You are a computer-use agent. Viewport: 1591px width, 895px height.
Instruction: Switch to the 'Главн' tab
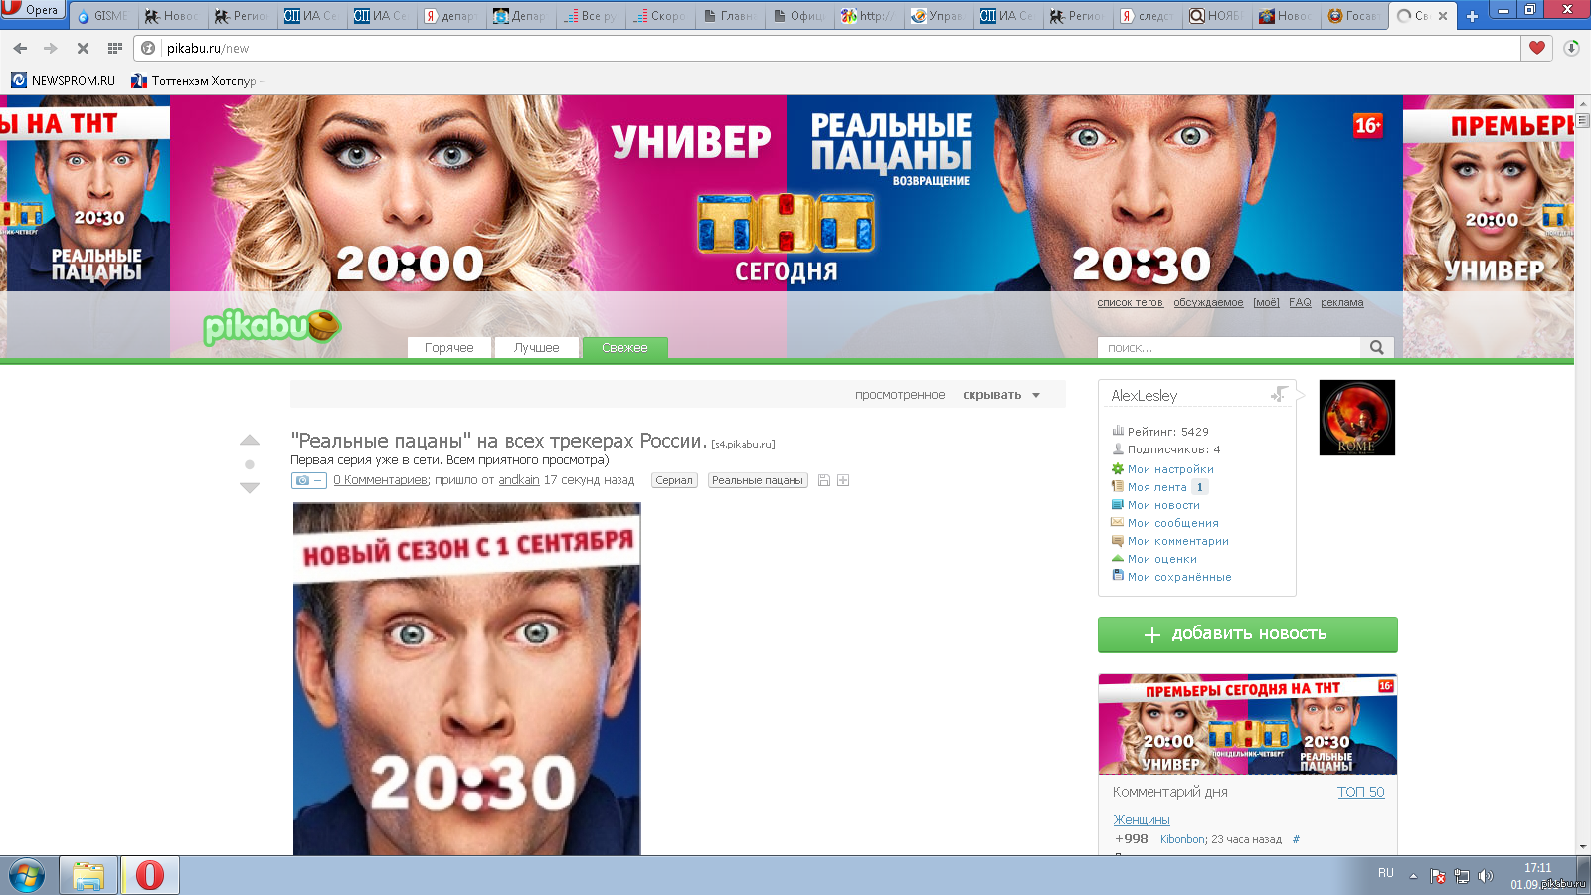click(730, 16)
